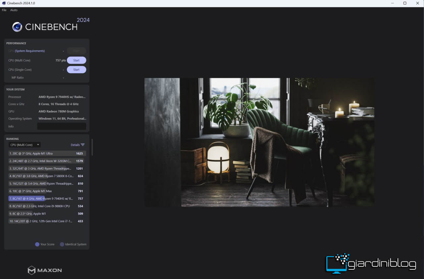Screen dimensions: 424x279
Task: Click the Cinebench title bar app icon
Action: [x=3, y=3]
